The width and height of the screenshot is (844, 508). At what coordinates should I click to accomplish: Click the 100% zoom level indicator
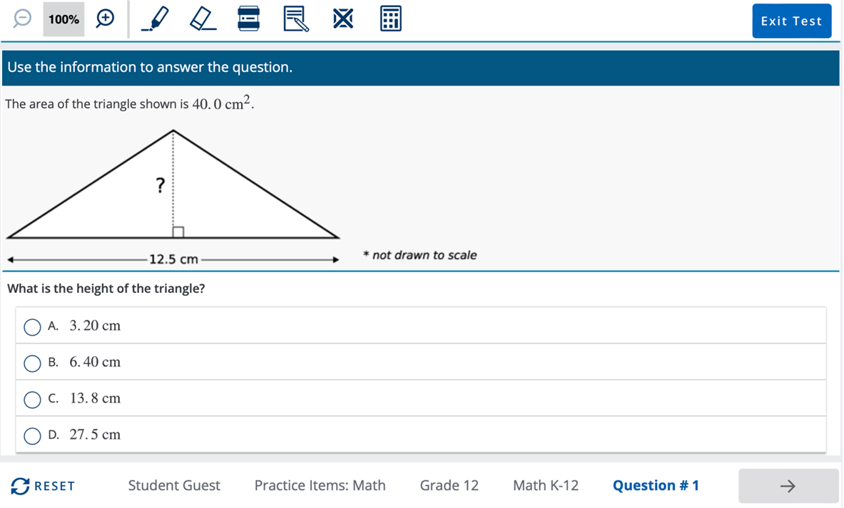point(63,19)
